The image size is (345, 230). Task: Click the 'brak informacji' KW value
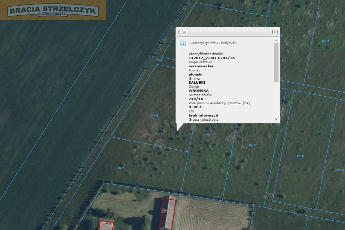pyautogui.click(x=203, y=116)
